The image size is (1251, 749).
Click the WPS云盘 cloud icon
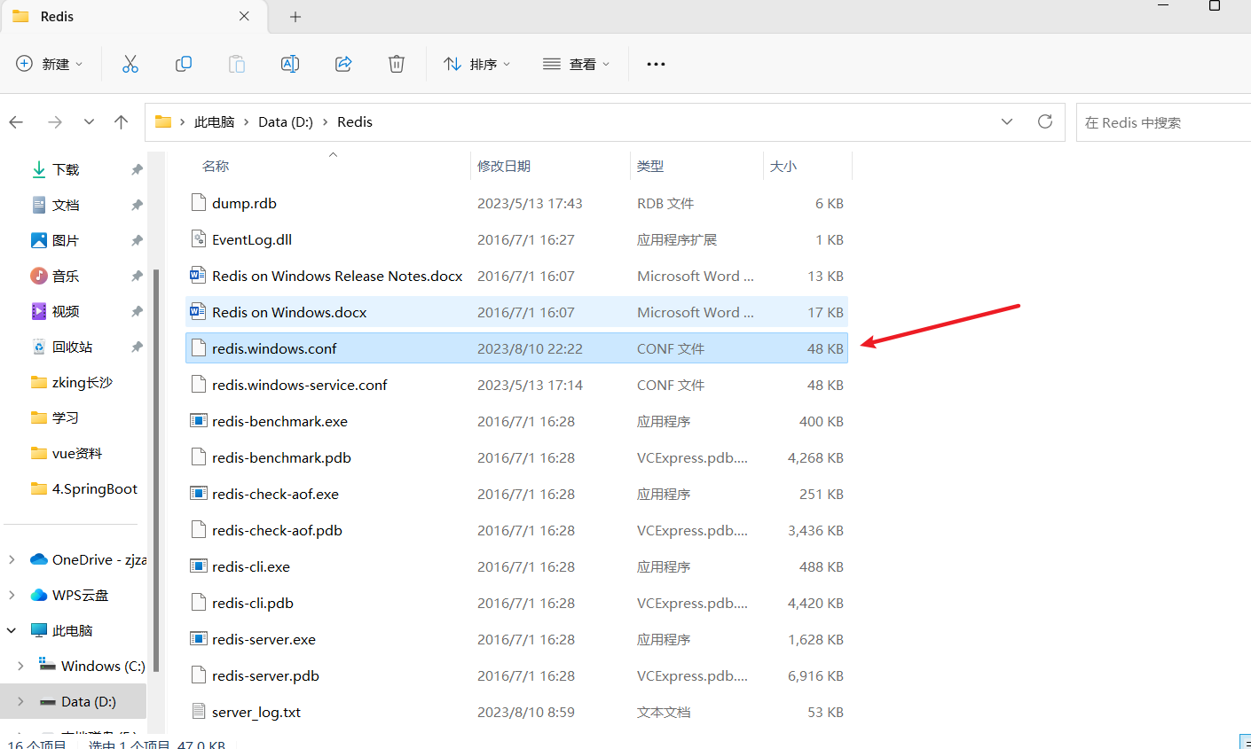[x=39, y=595]
